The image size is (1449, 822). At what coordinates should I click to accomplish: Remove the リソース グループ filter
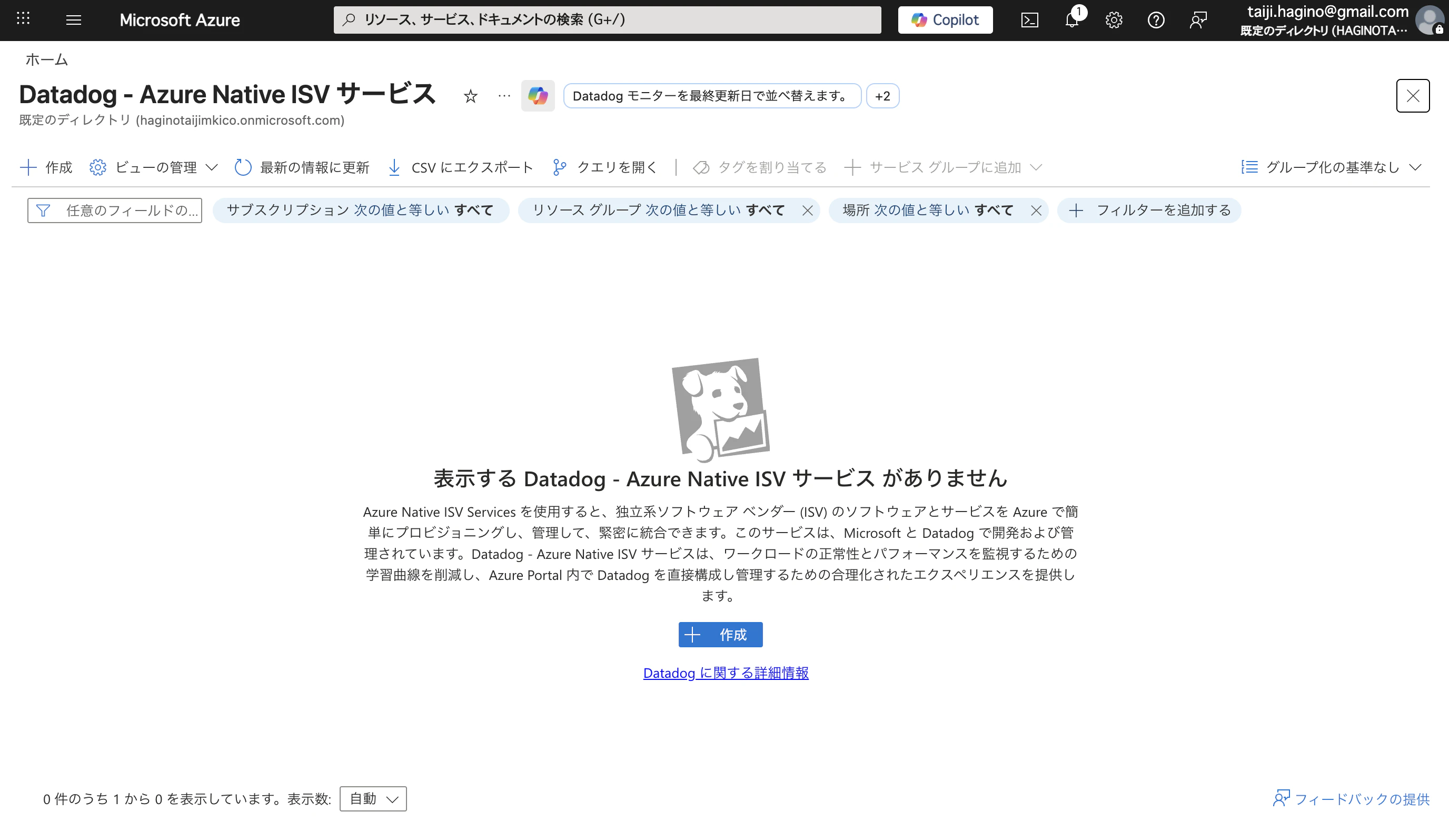click(808, 210)
